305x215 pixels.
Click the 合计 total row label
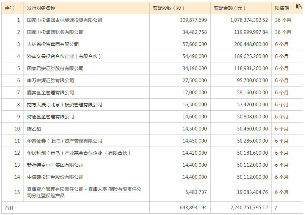(x=9, y=208)
